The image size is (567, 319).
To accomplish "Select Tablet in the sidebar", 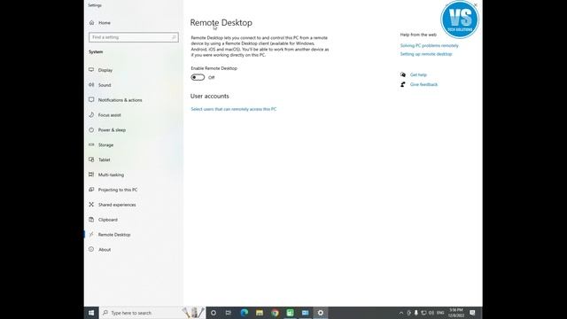I will (100, 159).
